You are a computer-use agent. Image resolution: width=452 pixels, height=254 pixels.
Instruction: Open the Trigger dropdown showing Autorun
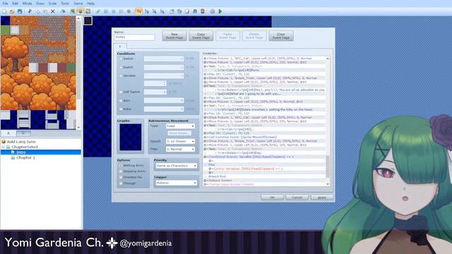pos(176,183)
